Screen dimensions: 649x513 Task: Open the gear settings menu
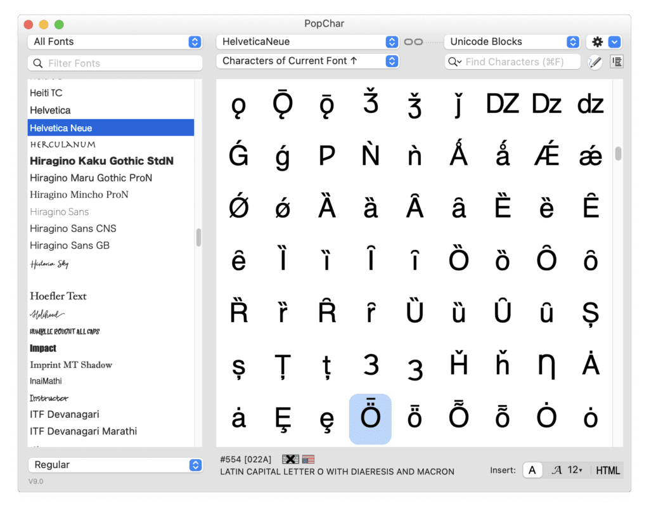596,41
